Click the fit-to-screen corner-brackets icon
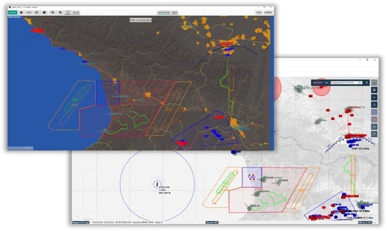 [x=68, y=12]
